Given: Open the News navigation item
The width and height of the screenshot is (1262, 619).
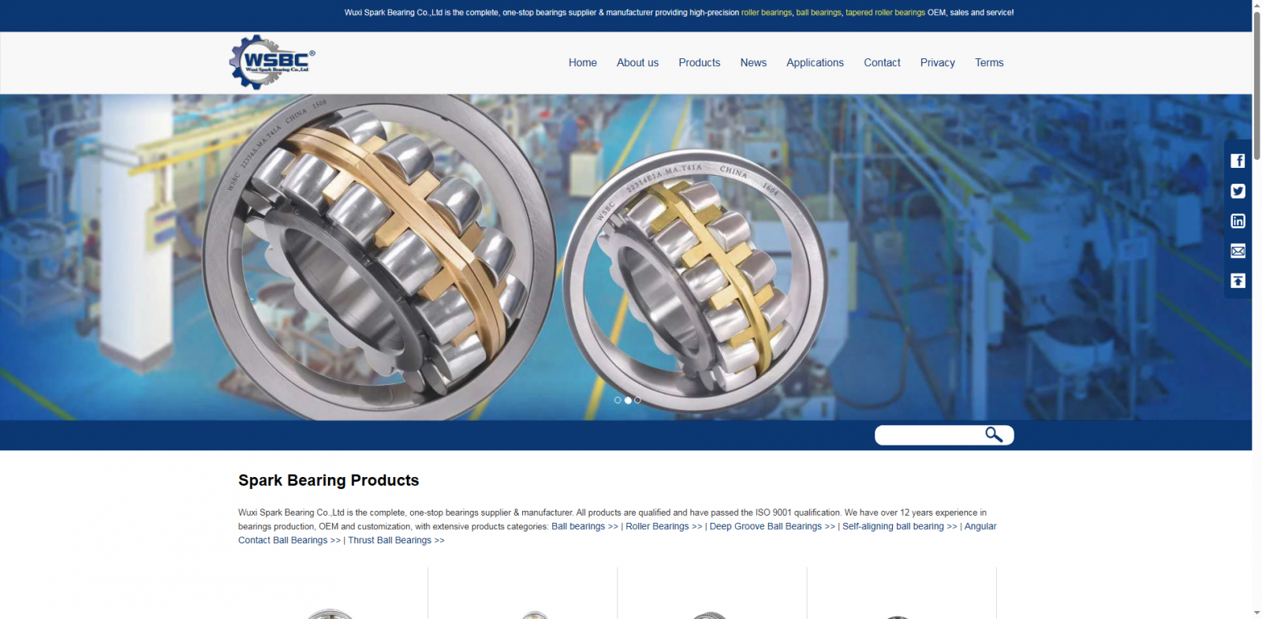Looking at the screenshot, I should click(753, 63).
